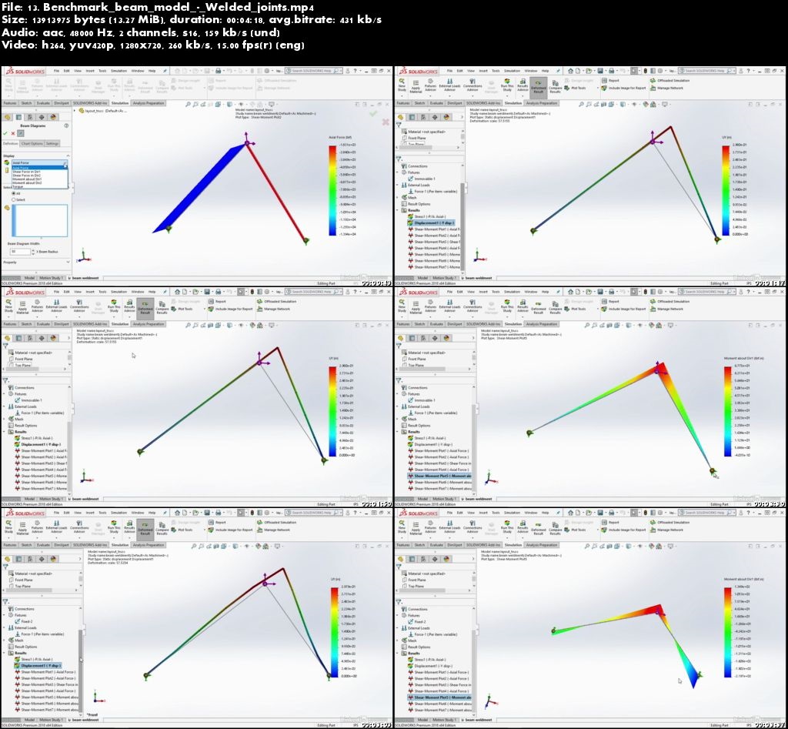
Task: Click the beam selection list box, top-left frame
Action: tap(39, 221)
